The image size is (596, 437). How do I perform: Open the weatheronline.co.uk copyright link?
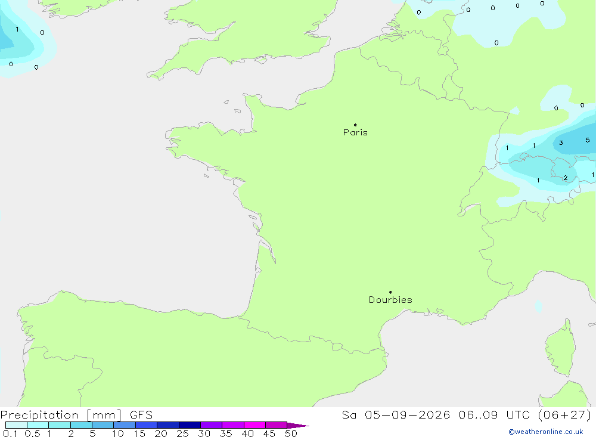pos(546,432)
